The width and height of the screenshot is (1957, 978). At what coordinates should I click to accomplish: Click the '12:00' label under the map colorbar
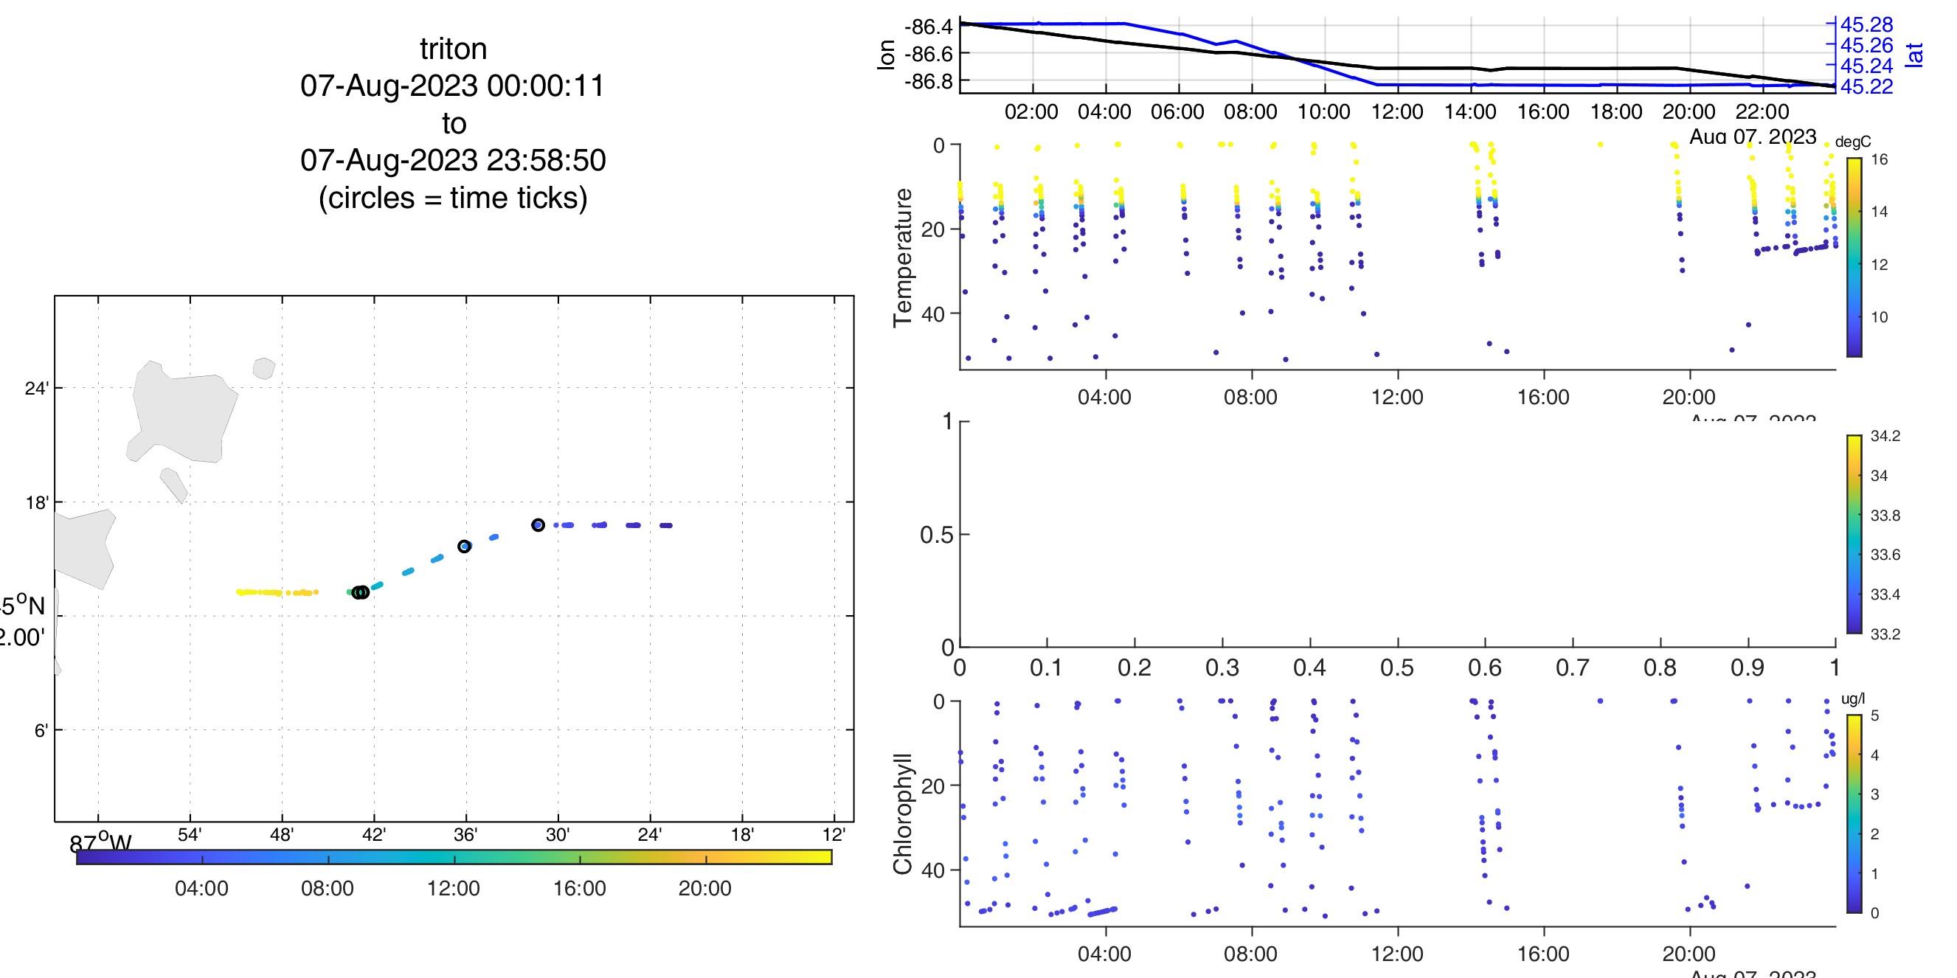tap(454, 889)
